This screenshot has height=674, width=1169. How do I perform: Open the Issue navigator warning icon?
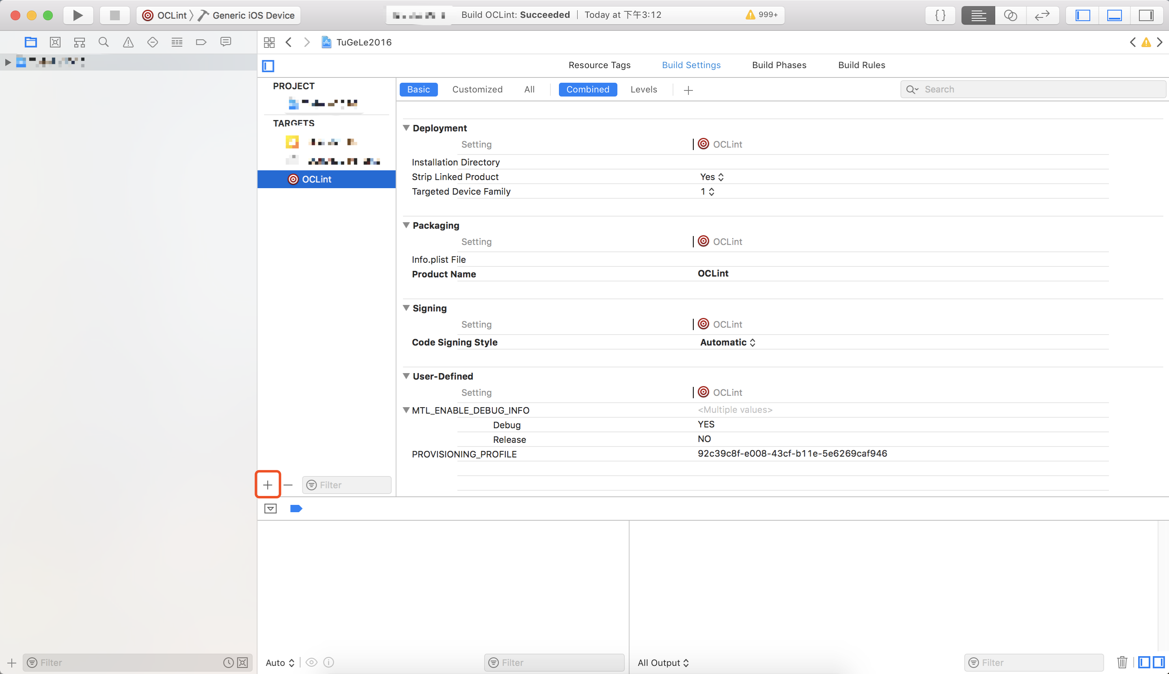coord(128,42)
